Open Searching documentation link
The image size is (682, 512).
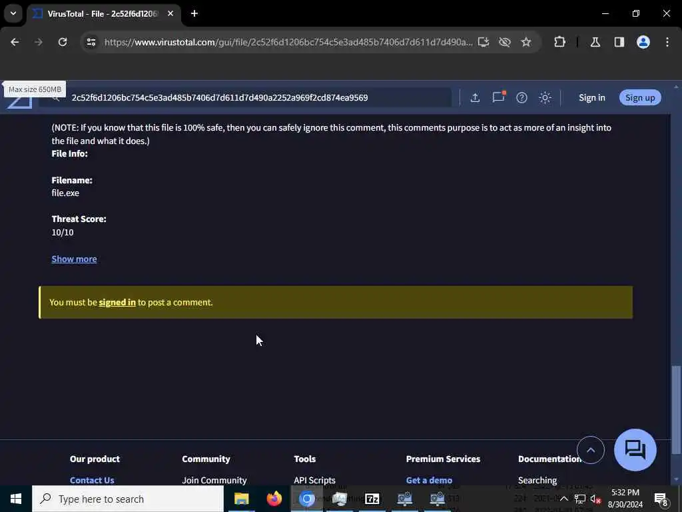tap(537, 480)
